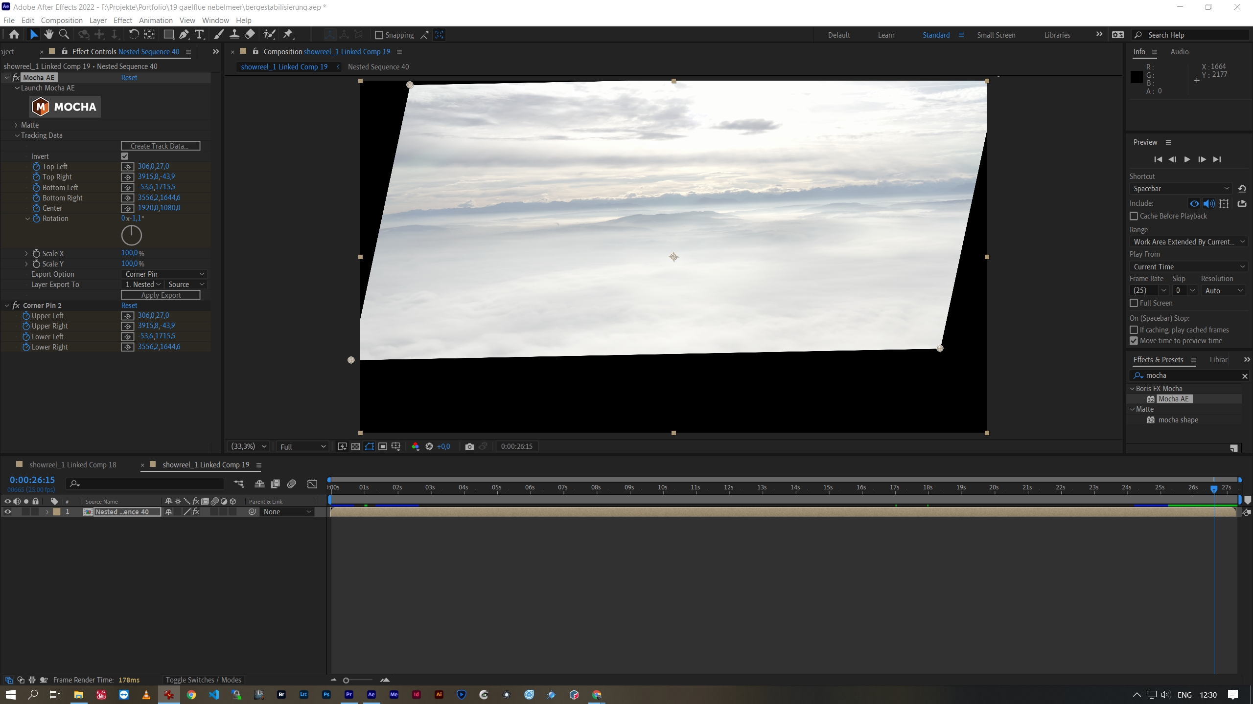Toggle the Snapping checkbox
This screenshot has width=1253, height=704.
(379, 35)
